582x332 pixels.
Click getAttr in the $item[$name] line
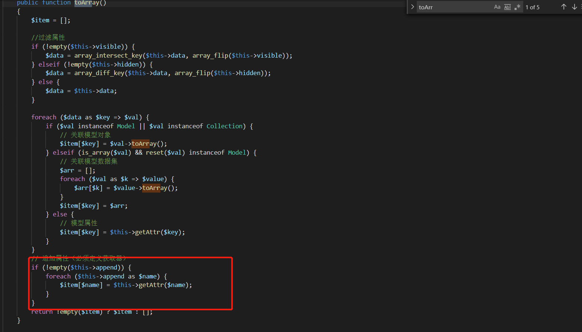149,285
